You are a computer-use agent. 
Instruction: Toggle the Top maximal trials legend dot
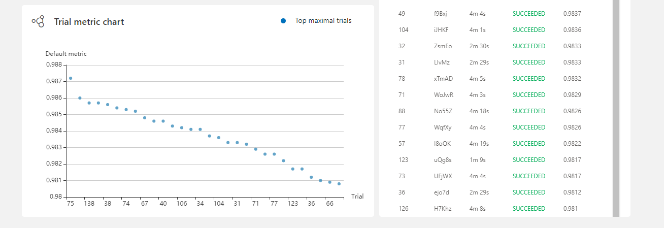pyautogui.click(x=283, y=21)
